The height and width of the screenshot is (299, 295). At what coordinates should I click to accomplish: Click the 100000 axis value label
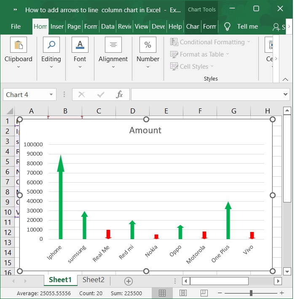[x=33, y=144]
